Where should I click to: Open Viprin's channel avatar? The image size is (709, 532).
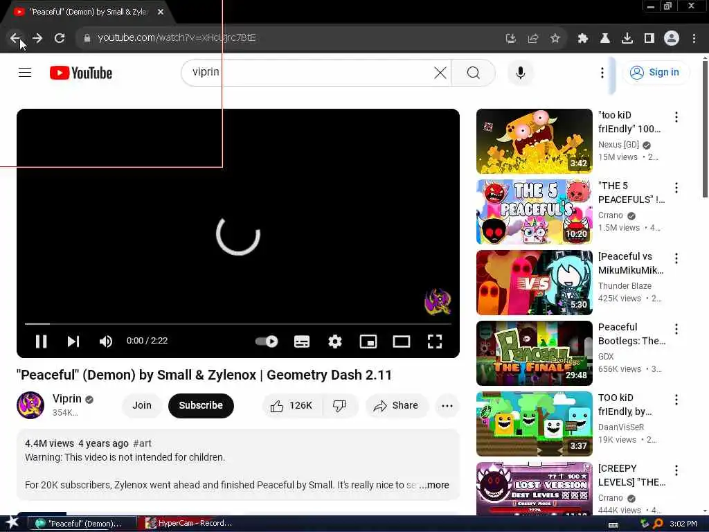tap(30, 405)
